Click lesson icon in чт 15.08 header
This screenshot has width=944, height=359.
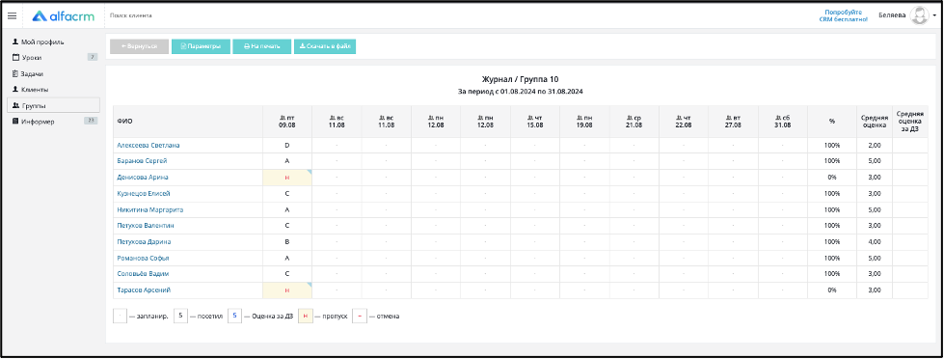pyautogui.click(x=529, y=118)
